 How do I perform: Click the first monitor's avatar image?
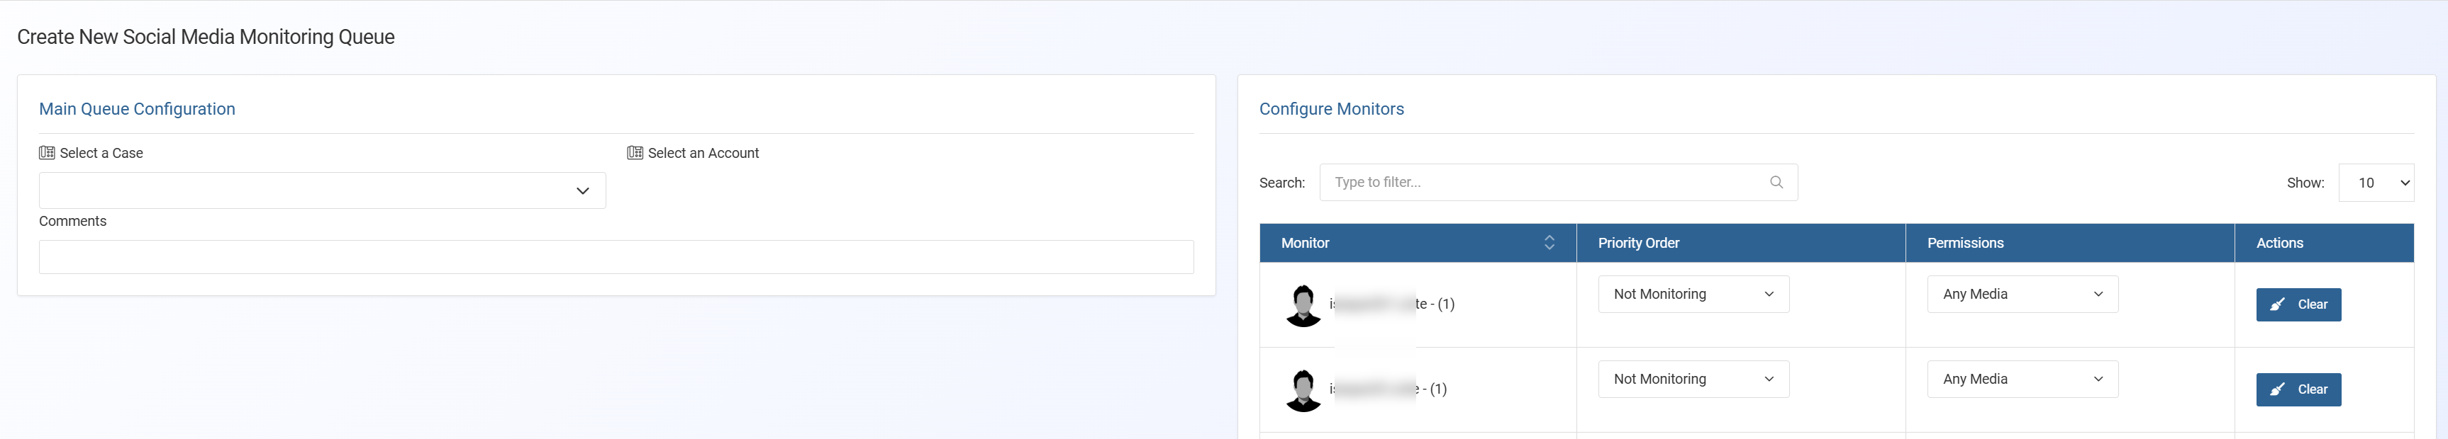[x=1303, y=305]
